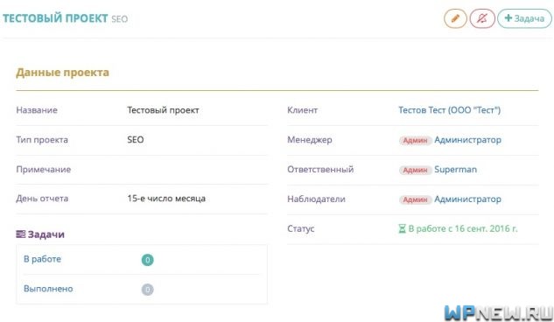
Task: Click the Админ badge beside Superman
Action: 415,170
